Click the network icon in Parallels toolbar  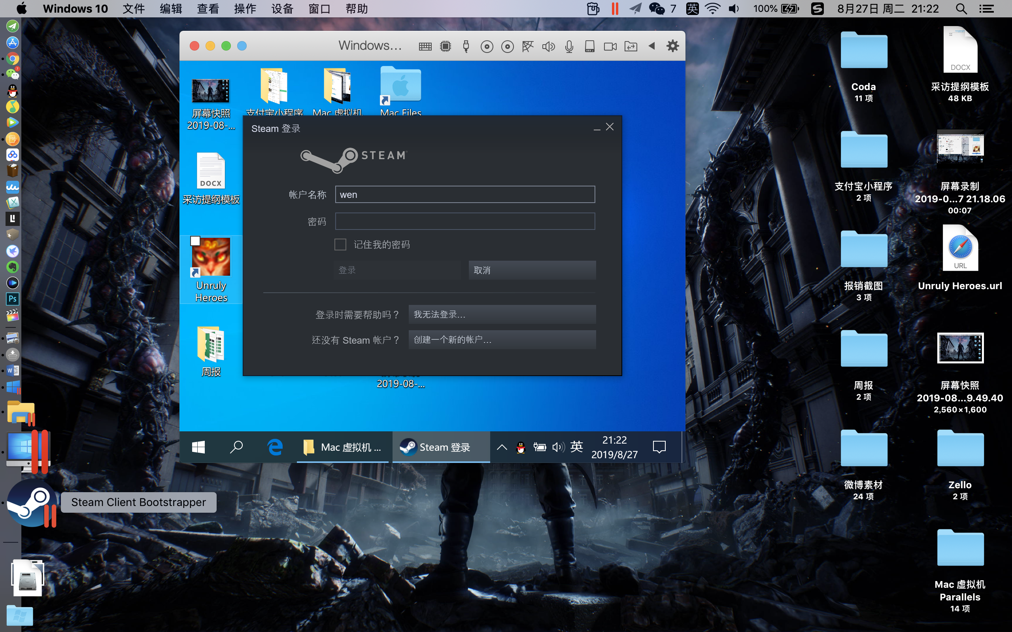pos(528,46)
